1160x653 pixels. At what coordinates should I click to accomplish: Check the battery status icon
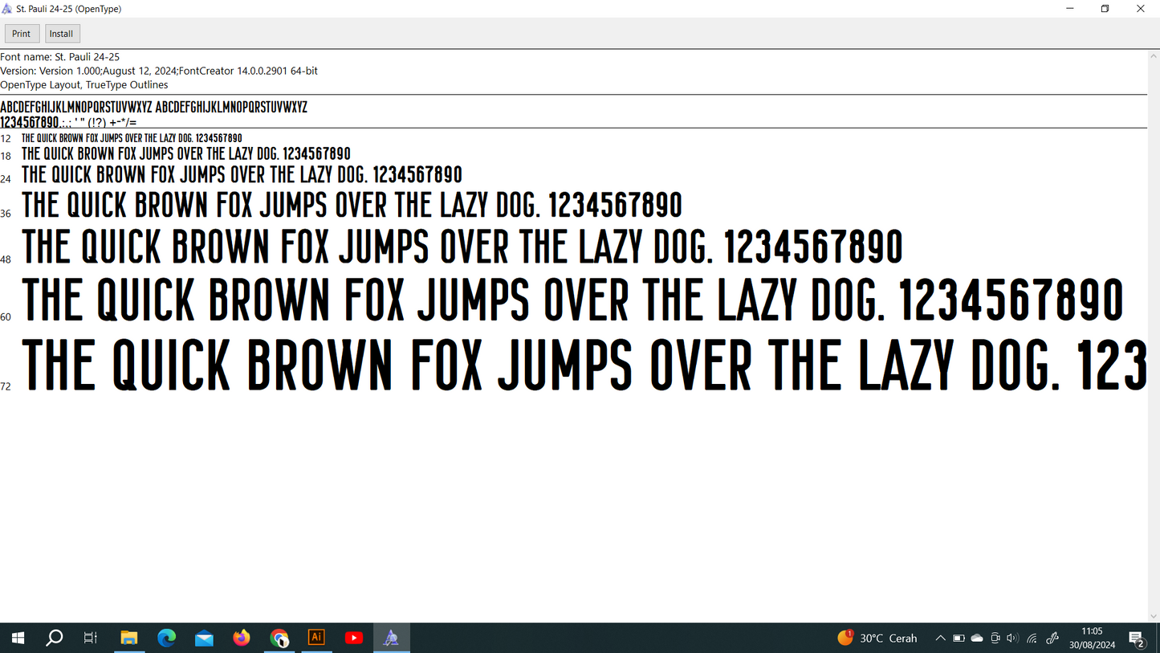pos(959,638)
